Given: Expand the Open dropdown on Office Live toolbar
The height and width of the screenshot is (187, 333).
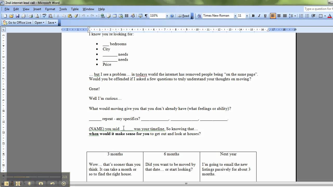Looking at the screenshot, I should [x=40, y=23].
